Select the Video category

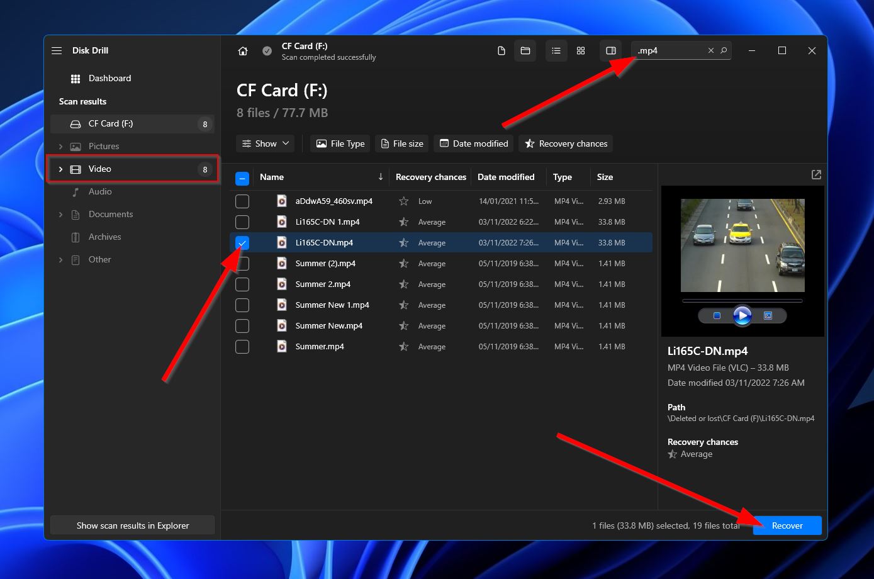(132, 169)
